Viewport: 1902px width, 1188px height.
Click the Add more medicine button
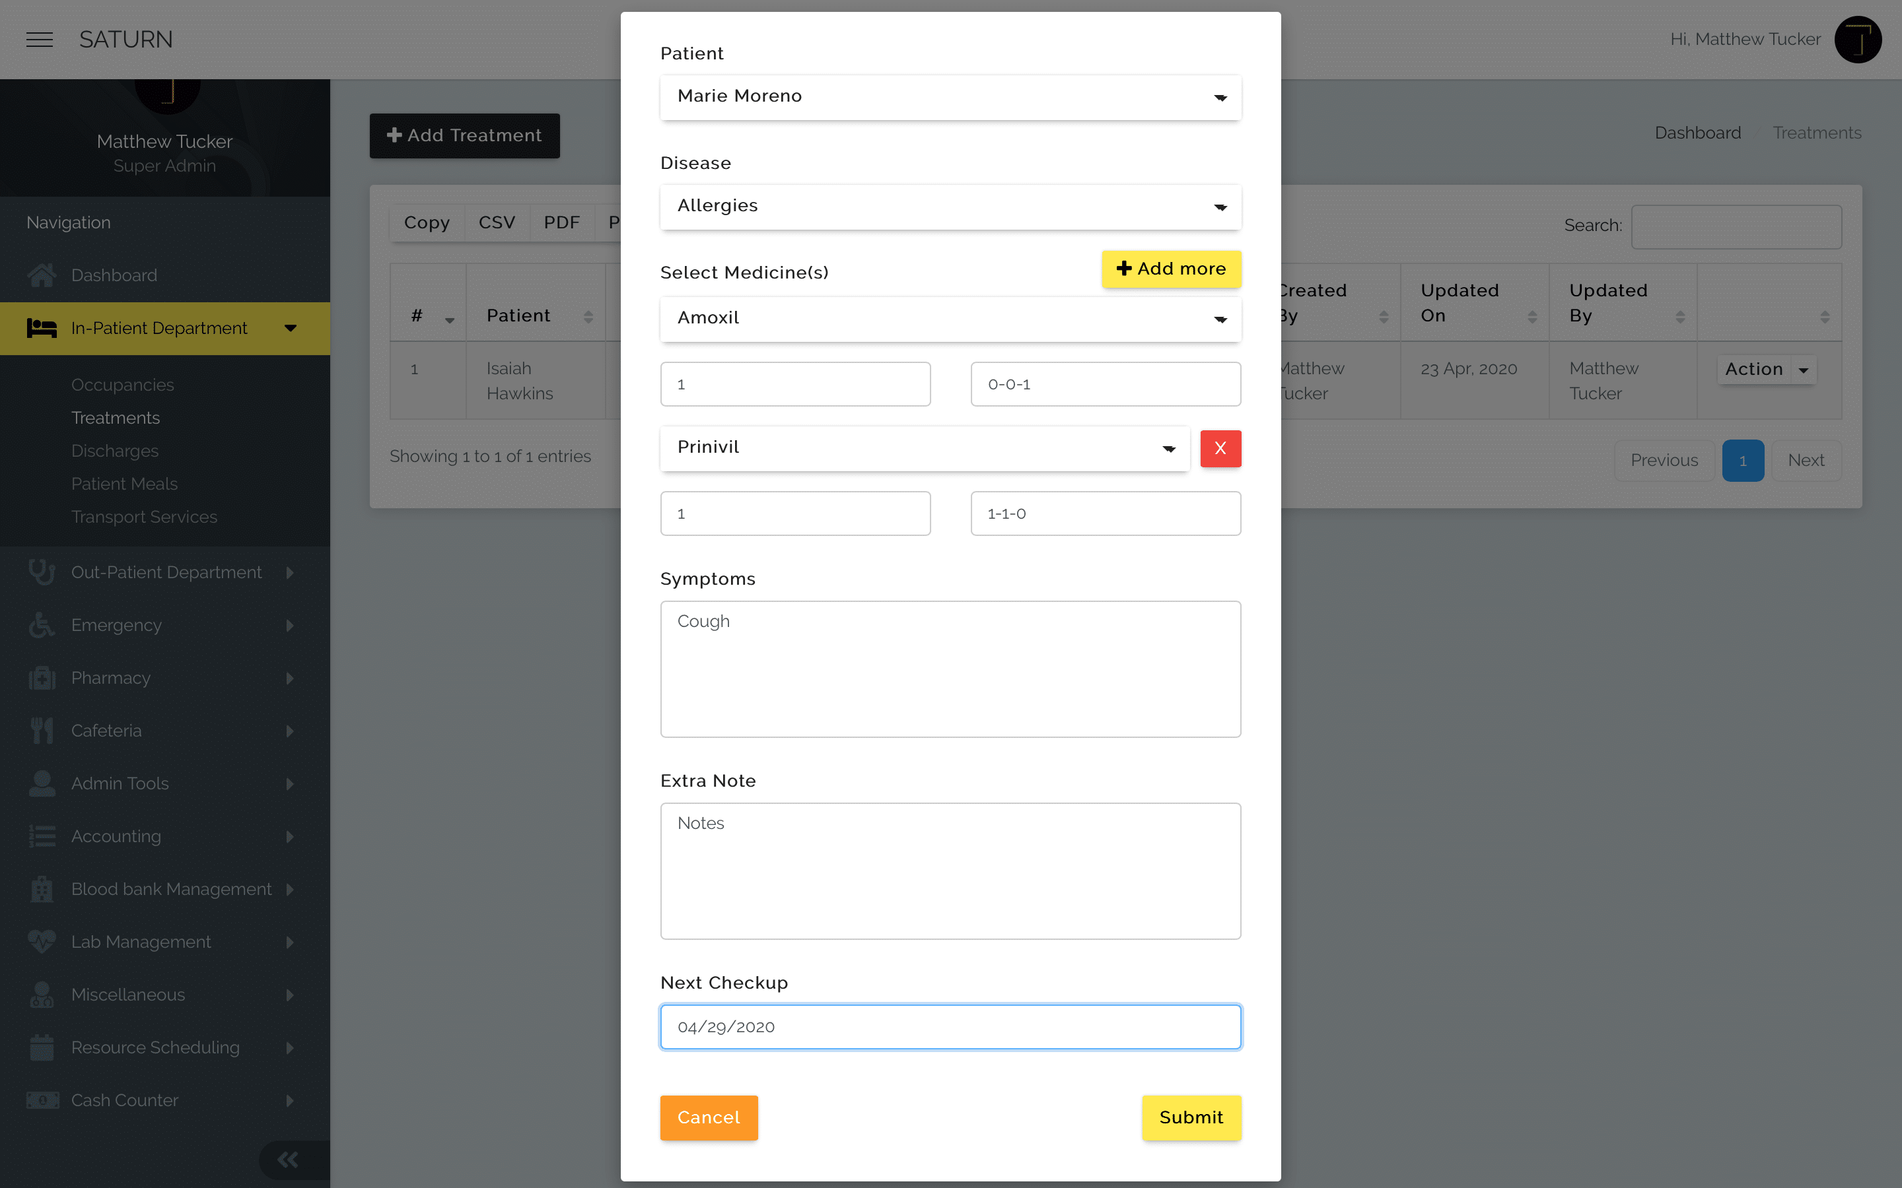[1171, 269]
